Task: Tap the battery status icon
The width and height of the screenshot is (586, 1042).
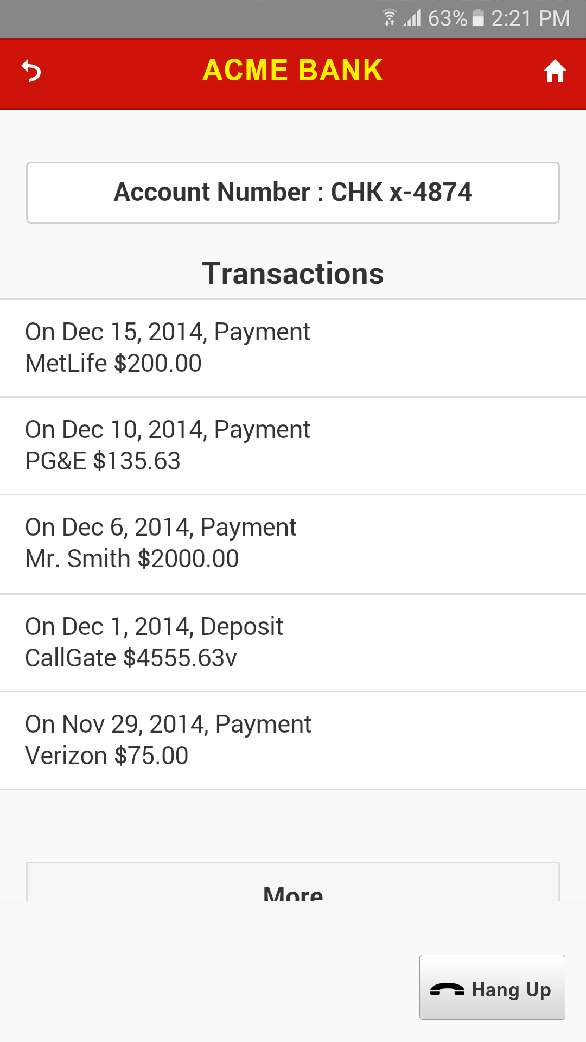Action: pyautogui.click(x=478, y=18)
